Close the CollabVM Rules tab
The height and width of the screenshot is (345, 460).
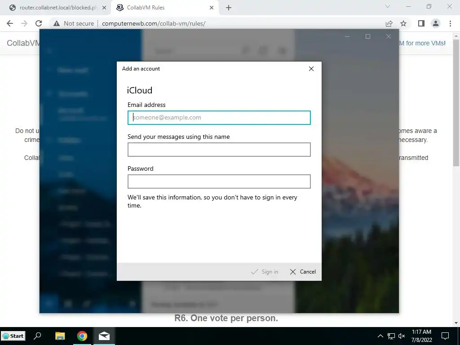[x=212, y=8]
